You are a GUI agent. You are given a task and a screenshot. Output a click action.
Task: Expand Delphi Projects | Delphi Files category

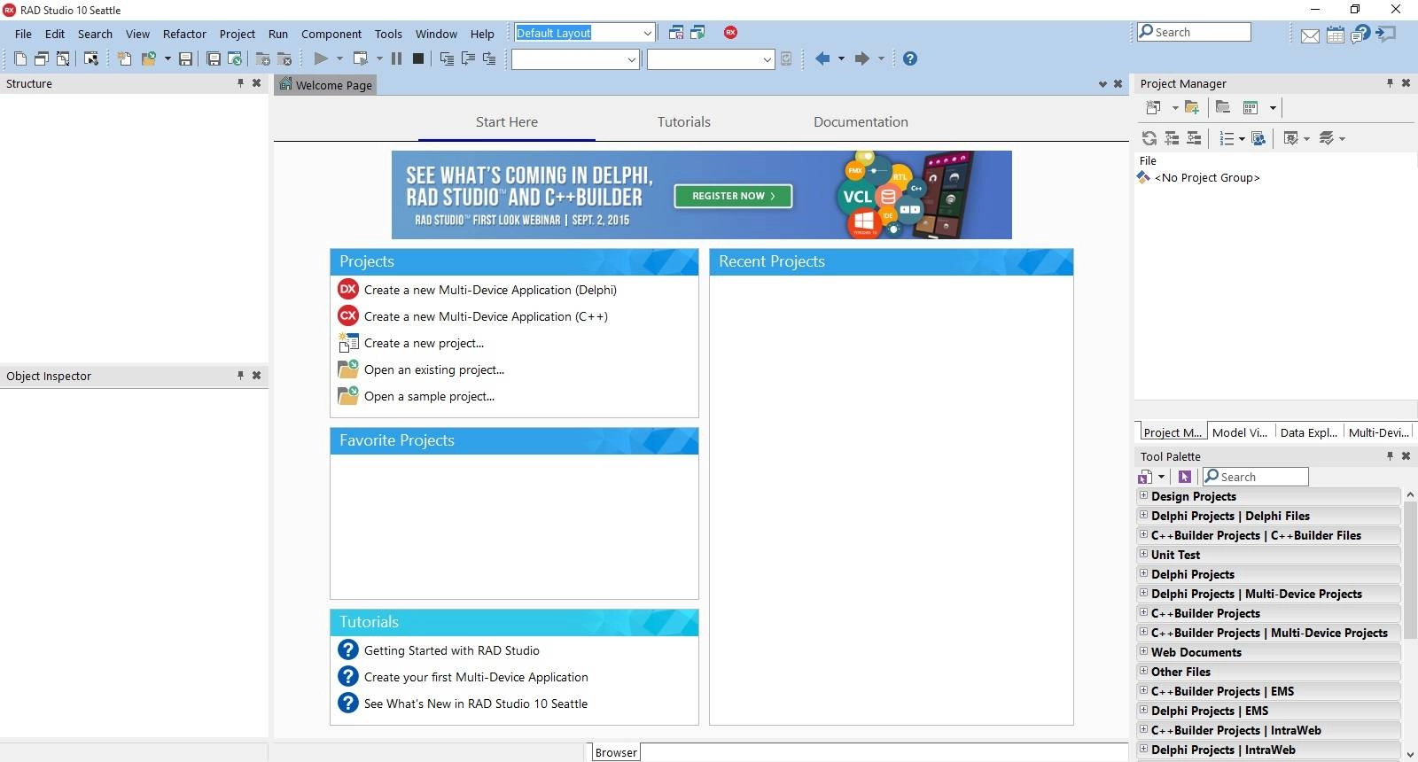[x=1143, y=515]
